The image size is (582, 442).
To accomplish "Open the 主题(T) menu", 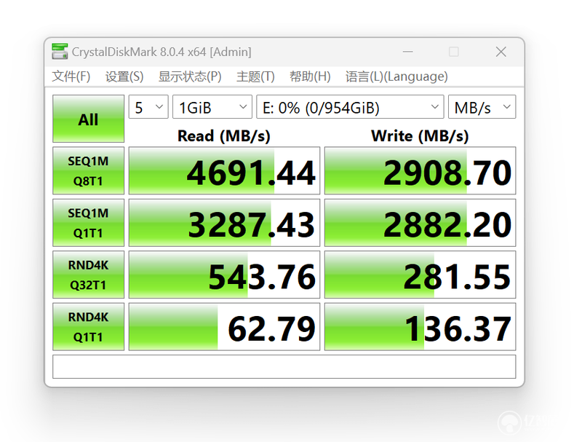I will [255, 76].
